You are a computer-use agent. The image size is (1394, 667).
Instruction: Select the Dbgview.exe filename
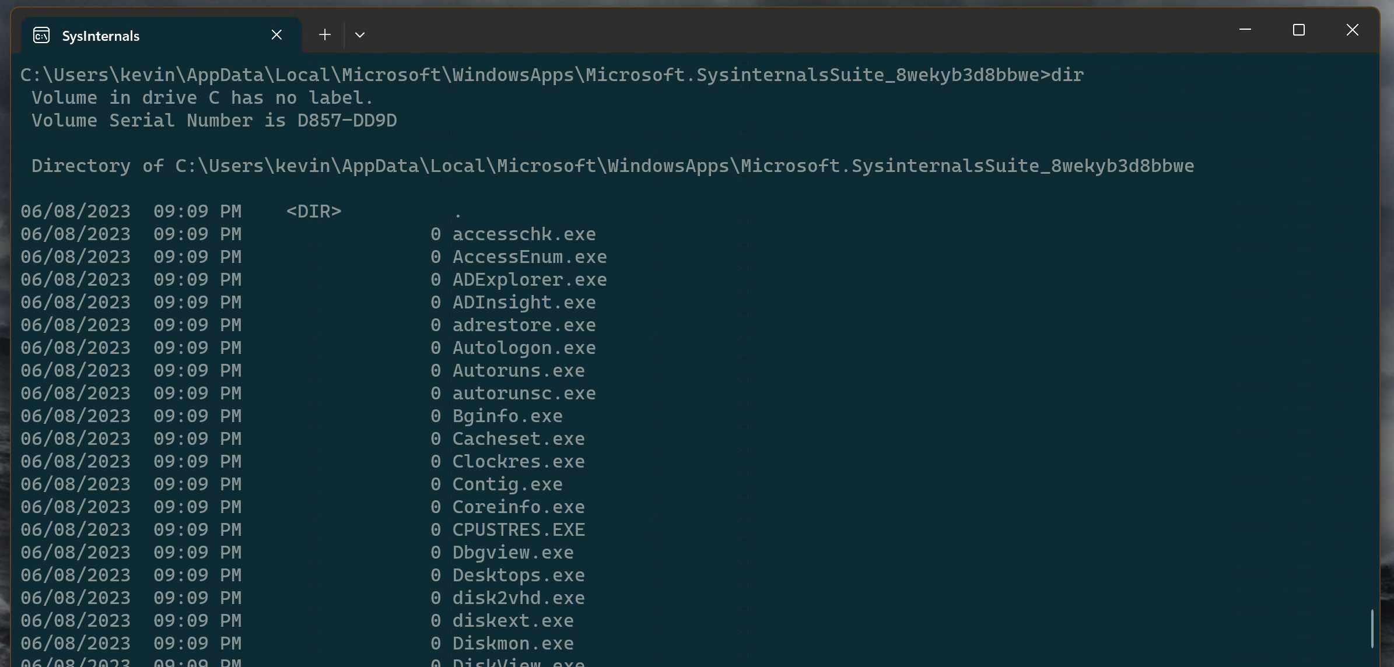point(512,552)
